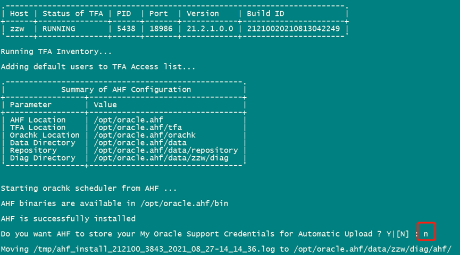460x255 pixels.
Task: Select the PID value 5438
Action: tap(126, 29)
